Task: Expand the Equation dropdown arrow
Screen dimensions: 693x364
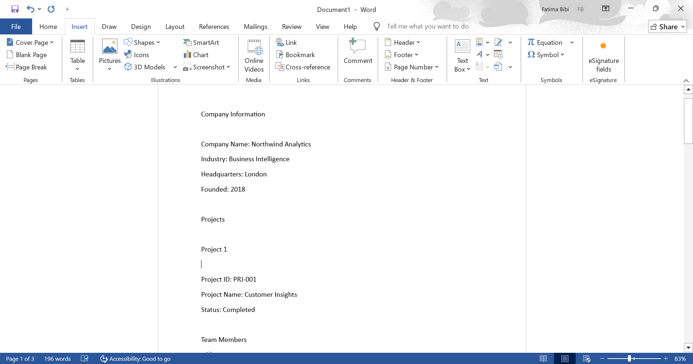Action: [x=572, y=42]
